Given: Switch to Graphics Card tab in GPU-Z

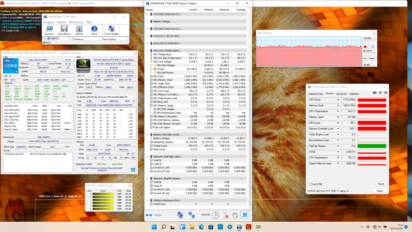Looking at the screenshot, I should (315, 94).
